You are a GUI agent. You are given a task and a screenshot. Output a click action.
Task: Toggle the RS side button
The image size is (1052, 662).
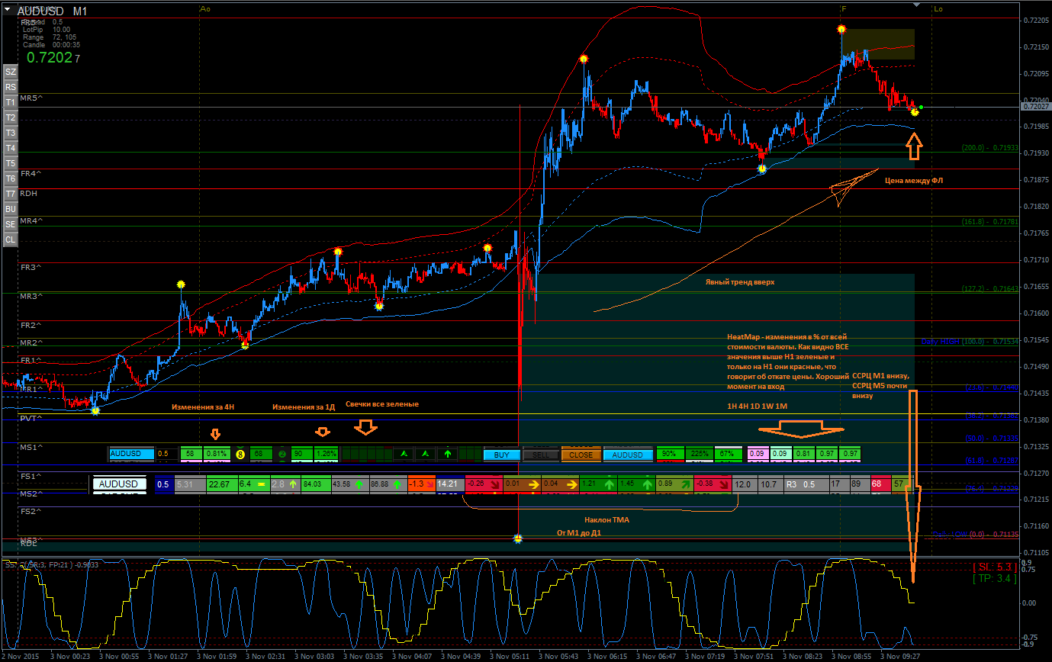[10, 87]
